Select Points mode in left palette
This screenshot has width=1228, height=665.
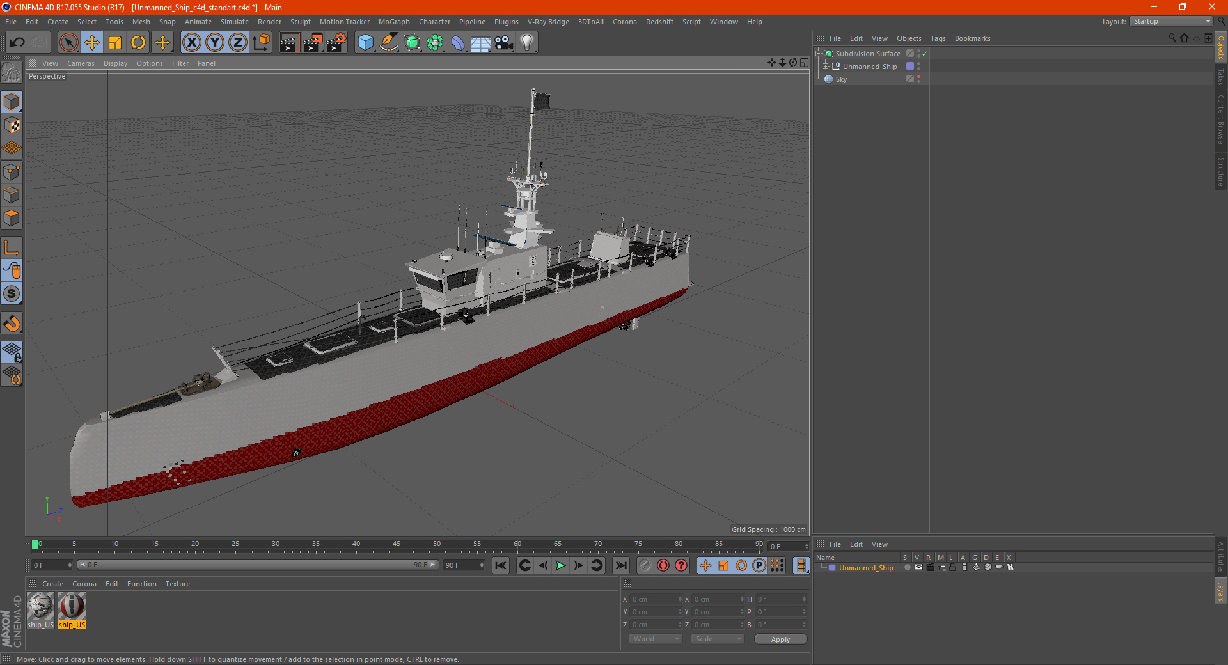point(12,172)
